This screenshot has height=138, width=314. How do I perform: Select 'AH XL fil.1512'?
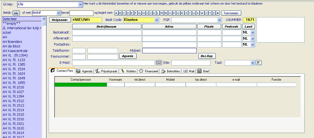click(13, 101)
